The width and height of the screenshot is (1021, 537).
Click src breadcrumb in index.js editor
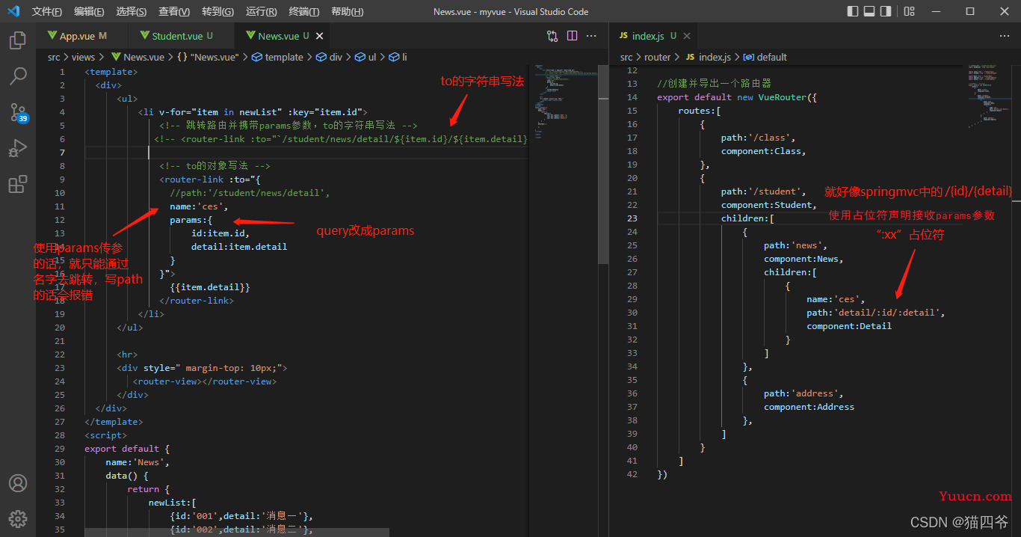[626, 57]
